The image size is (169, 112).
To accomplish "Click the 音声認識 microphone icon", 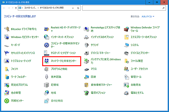I will (x=46, y=77).
